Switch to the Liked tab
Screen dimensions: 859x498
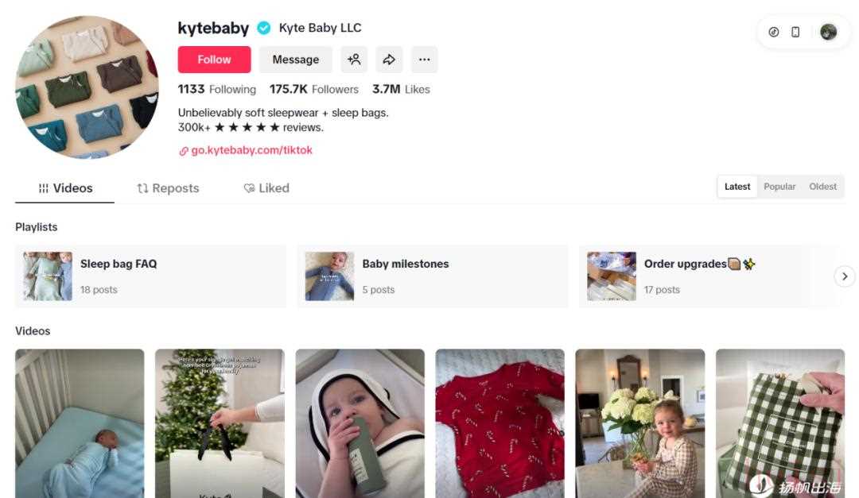coord(266,188)
